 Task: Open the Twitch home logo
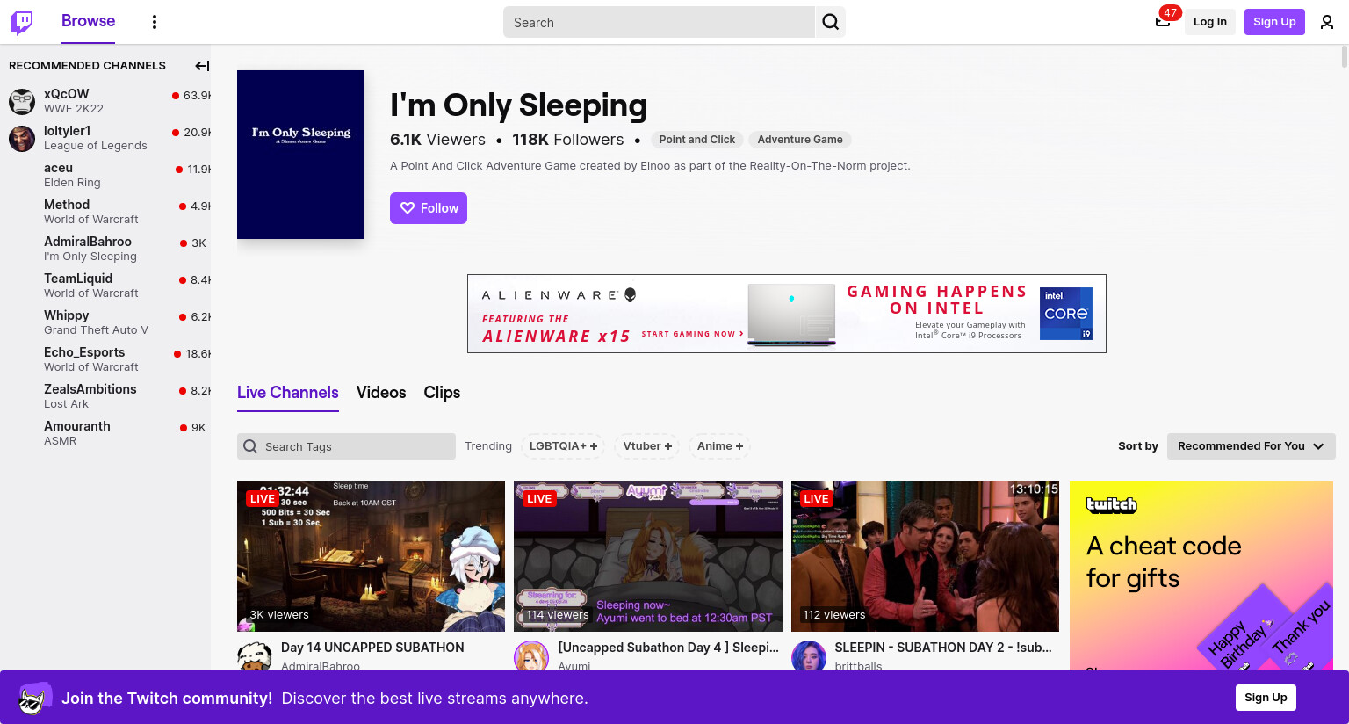coord(22,22)
